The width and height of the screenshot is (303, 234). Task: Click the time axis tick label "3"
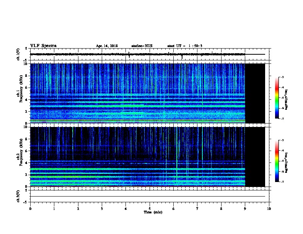(102, 209)
